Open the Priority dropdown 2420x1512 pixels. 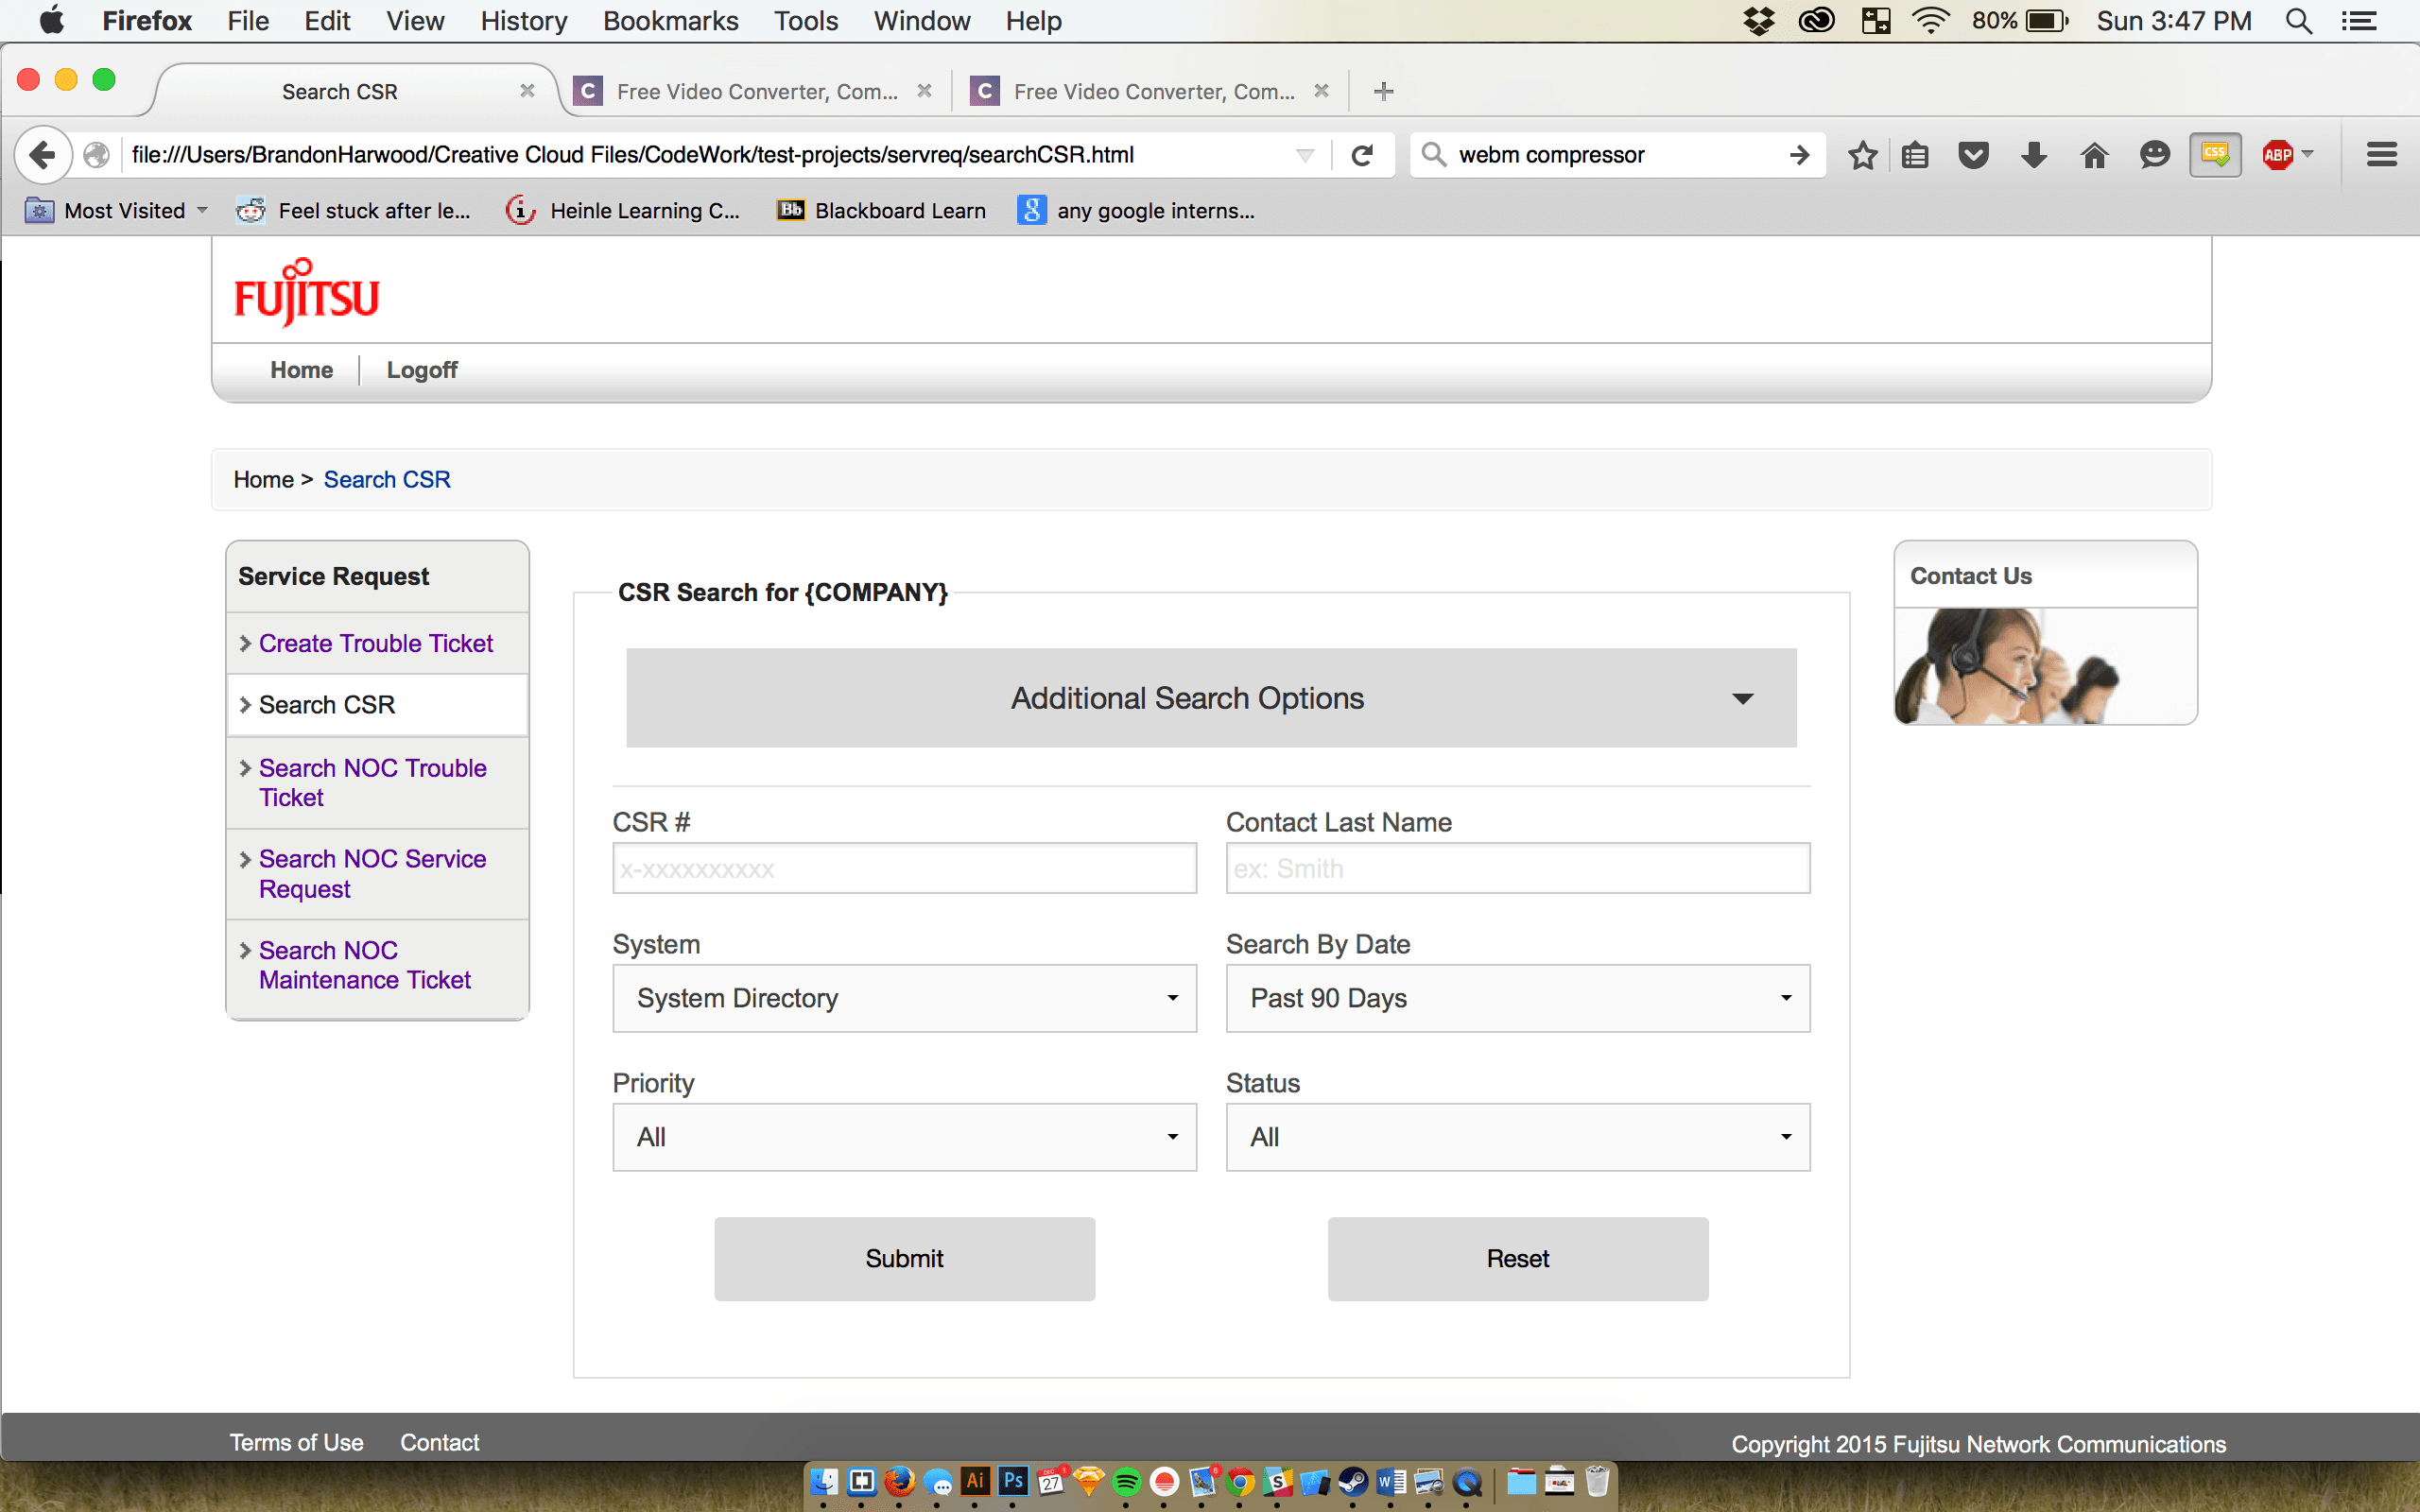(904, 1137)
